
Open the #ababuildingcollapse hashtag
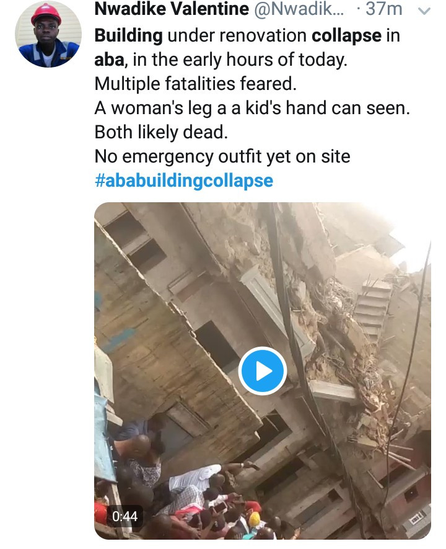coord(183,181)
